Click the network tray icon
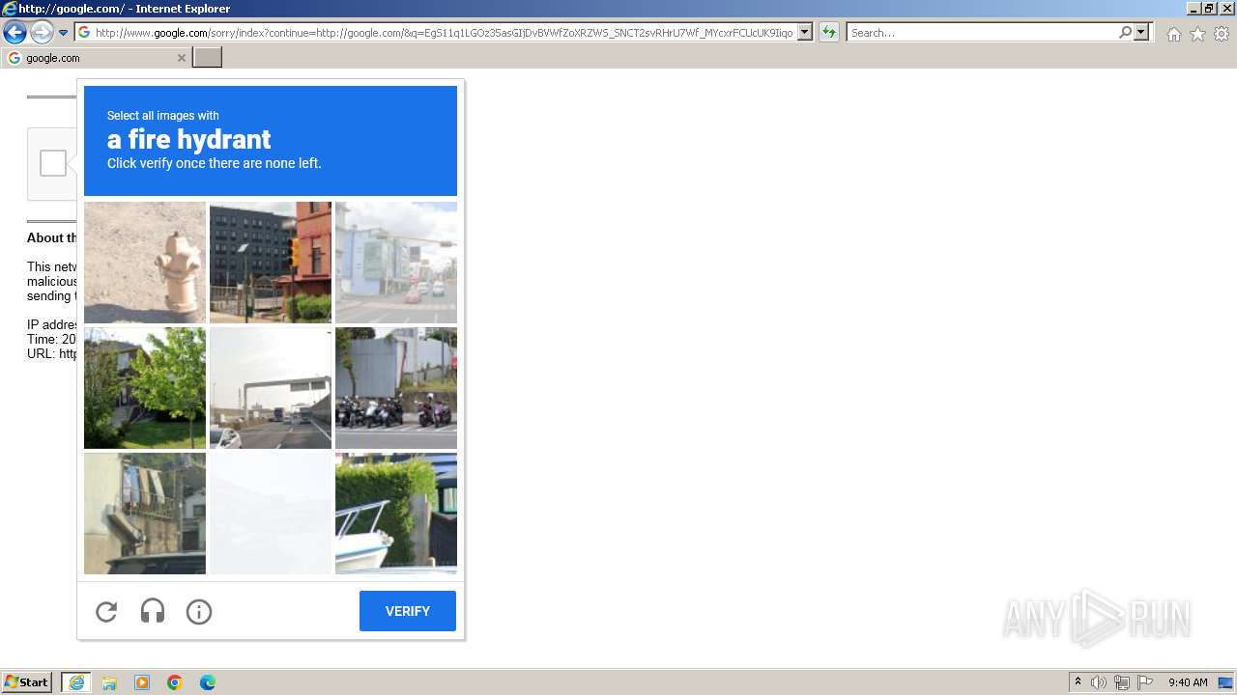This screenshot has width=1237, height=695. coord(1122,682)
